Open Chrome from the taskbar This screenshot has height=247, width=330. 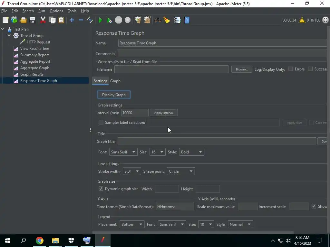click(40, 241)
